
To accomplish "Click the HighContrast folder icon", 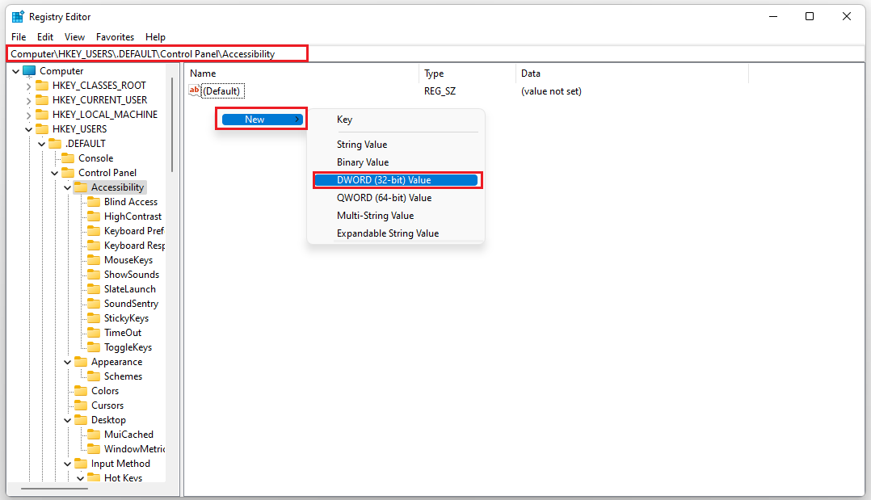I will (x=94, y=216).
